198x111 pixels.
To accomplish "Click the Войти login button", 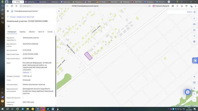I will click(x=191, y=12).
